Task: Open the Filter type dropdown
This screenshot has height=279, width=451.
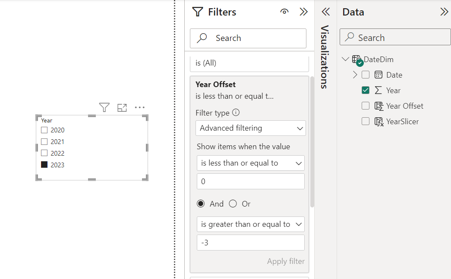Action: point(250,128)
